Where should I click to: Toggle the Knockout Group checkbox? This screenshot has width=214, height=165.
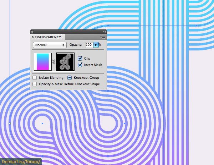70,78
